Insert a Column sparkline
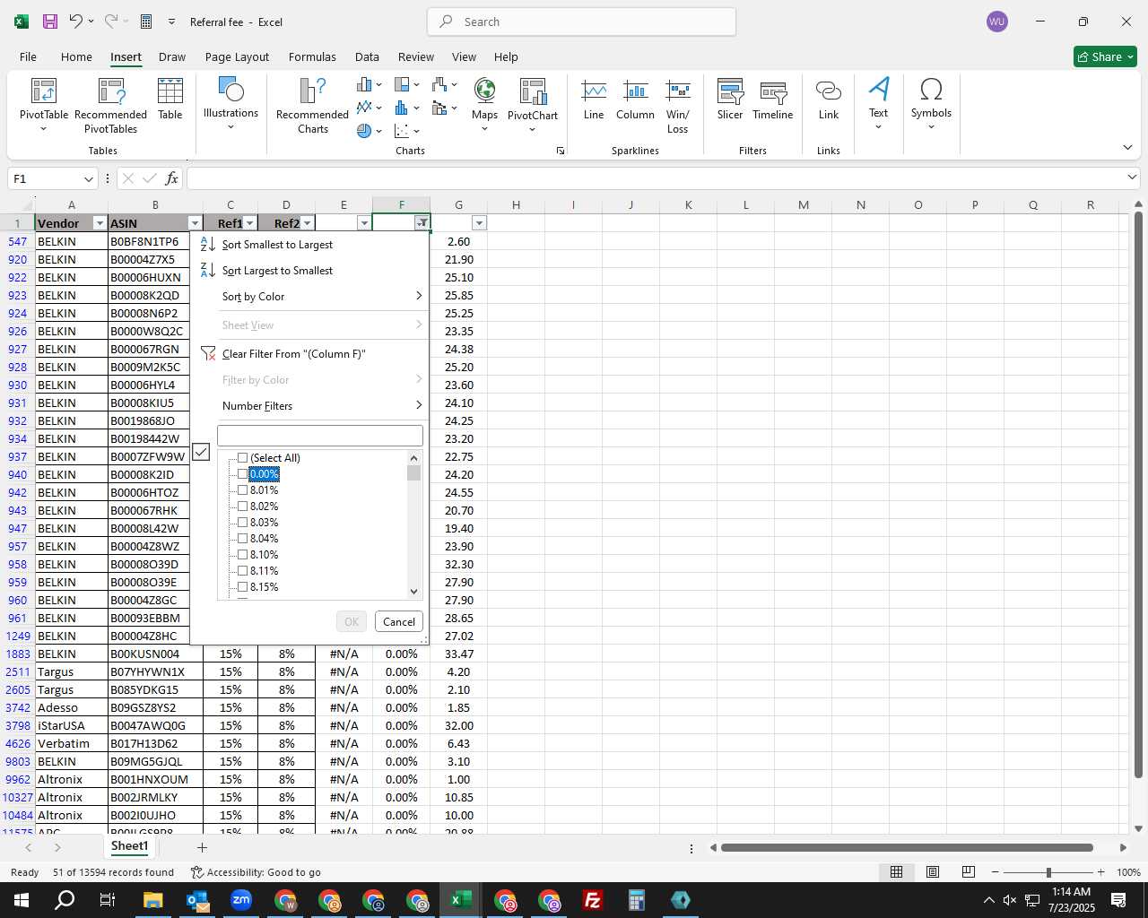This screenshot has height=918, width=1148. coord(635,100)
